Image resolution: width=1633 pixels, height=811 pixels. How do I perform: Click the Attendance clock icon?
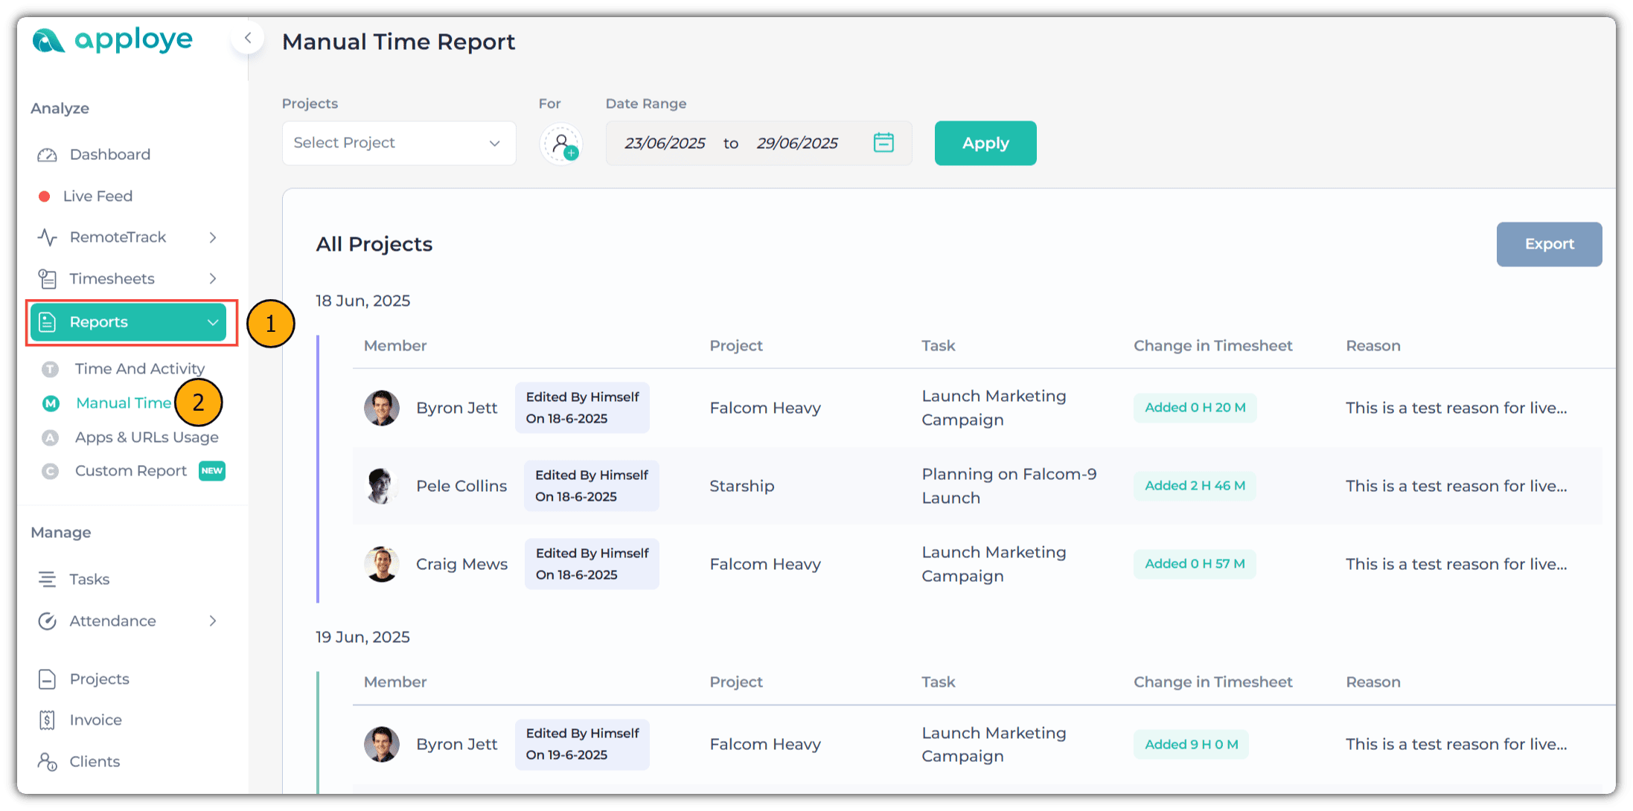coord(48,621)
